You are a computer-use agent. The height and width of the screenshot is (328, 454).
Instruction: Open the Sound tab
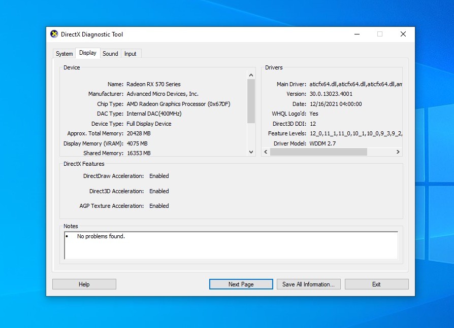(110, 54)
